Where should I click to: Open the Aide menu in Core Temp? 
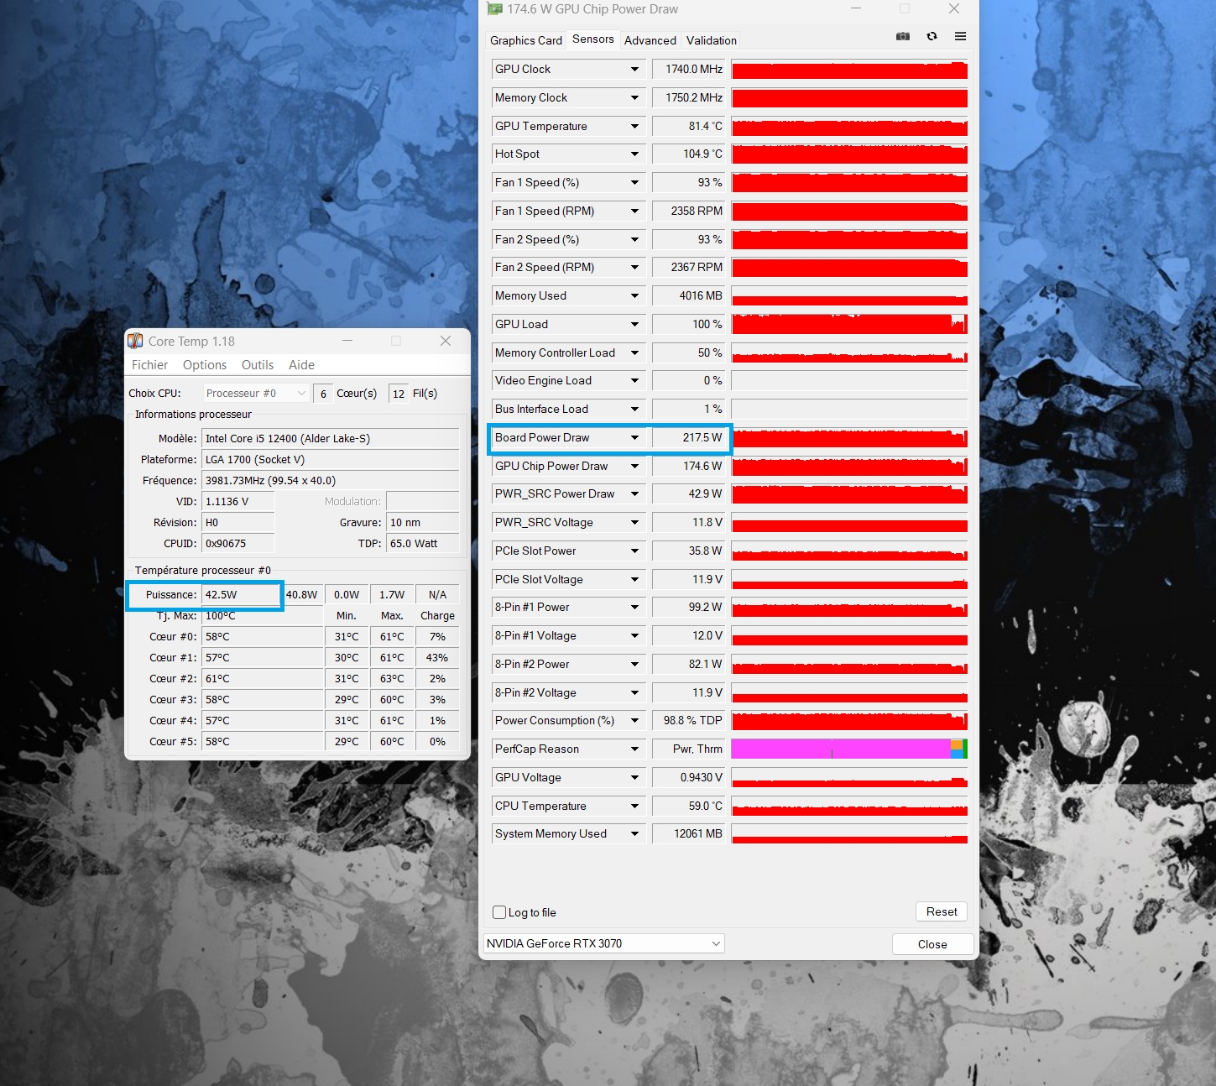(302, 365)
